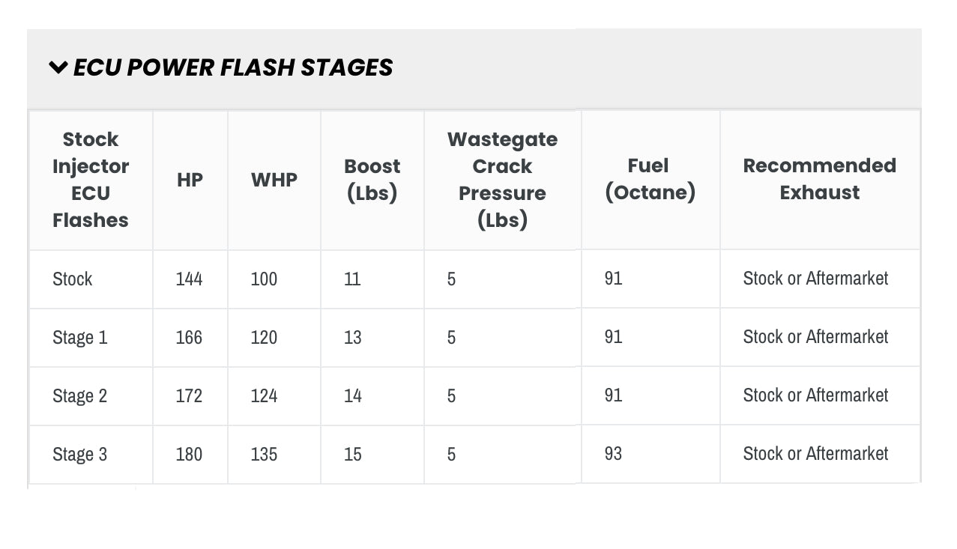Image resolution: width=957 pixels, height=549 pixels.
Task: Select the Stock row label
Action: (73, 279)
